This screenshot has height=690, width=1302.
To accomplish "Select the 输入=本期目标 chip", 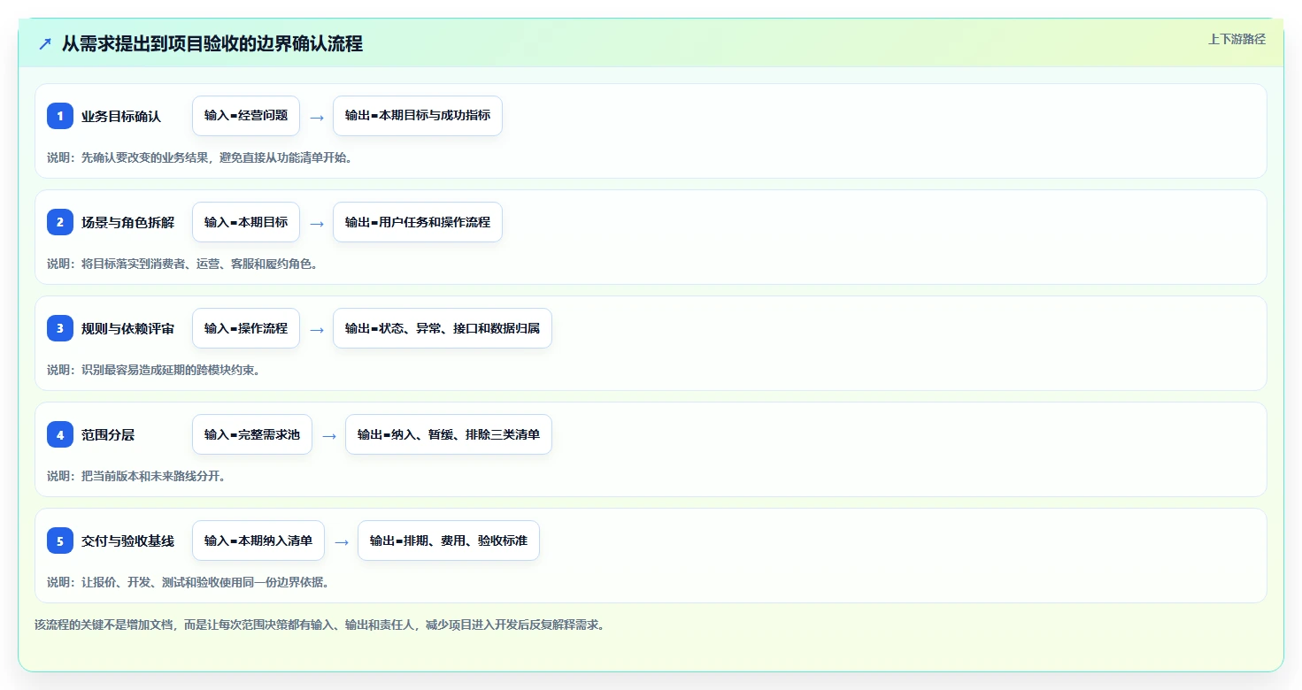I will pos(246,222).
